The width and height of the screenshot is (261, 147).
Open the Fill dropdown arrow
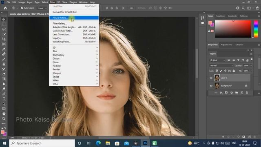pos(251,71)
